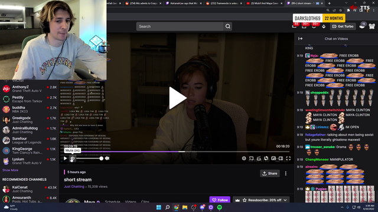Open Chrome three-dot menu
This screenshot has width=378, height=212.
(x=374, y=11)
